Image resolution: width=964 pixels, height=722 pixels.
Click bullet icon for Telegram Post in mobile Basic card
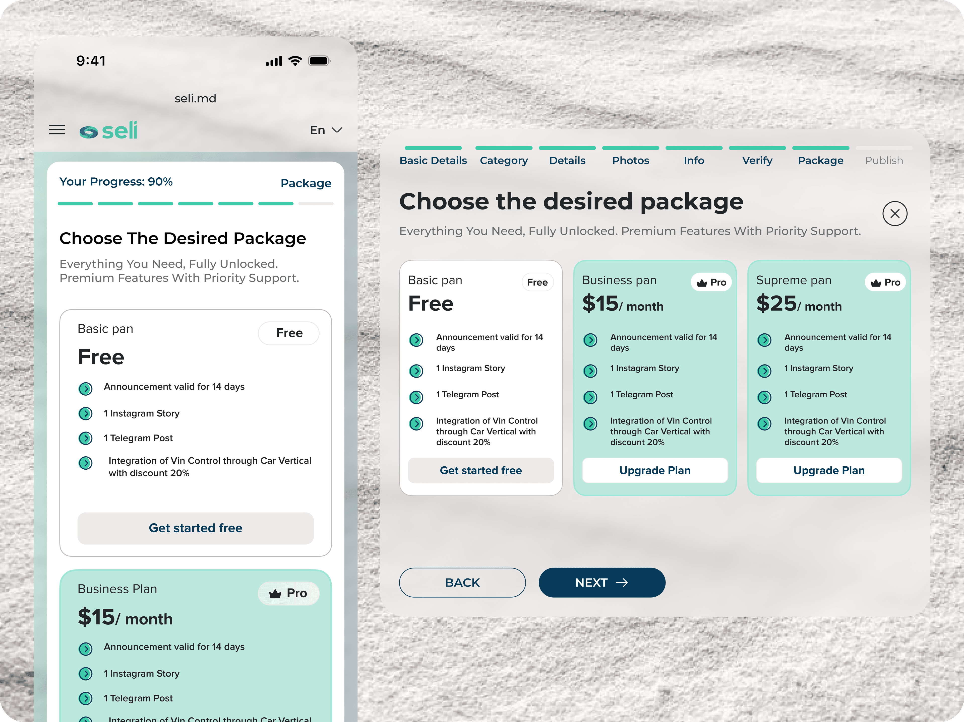click(85, 438)
